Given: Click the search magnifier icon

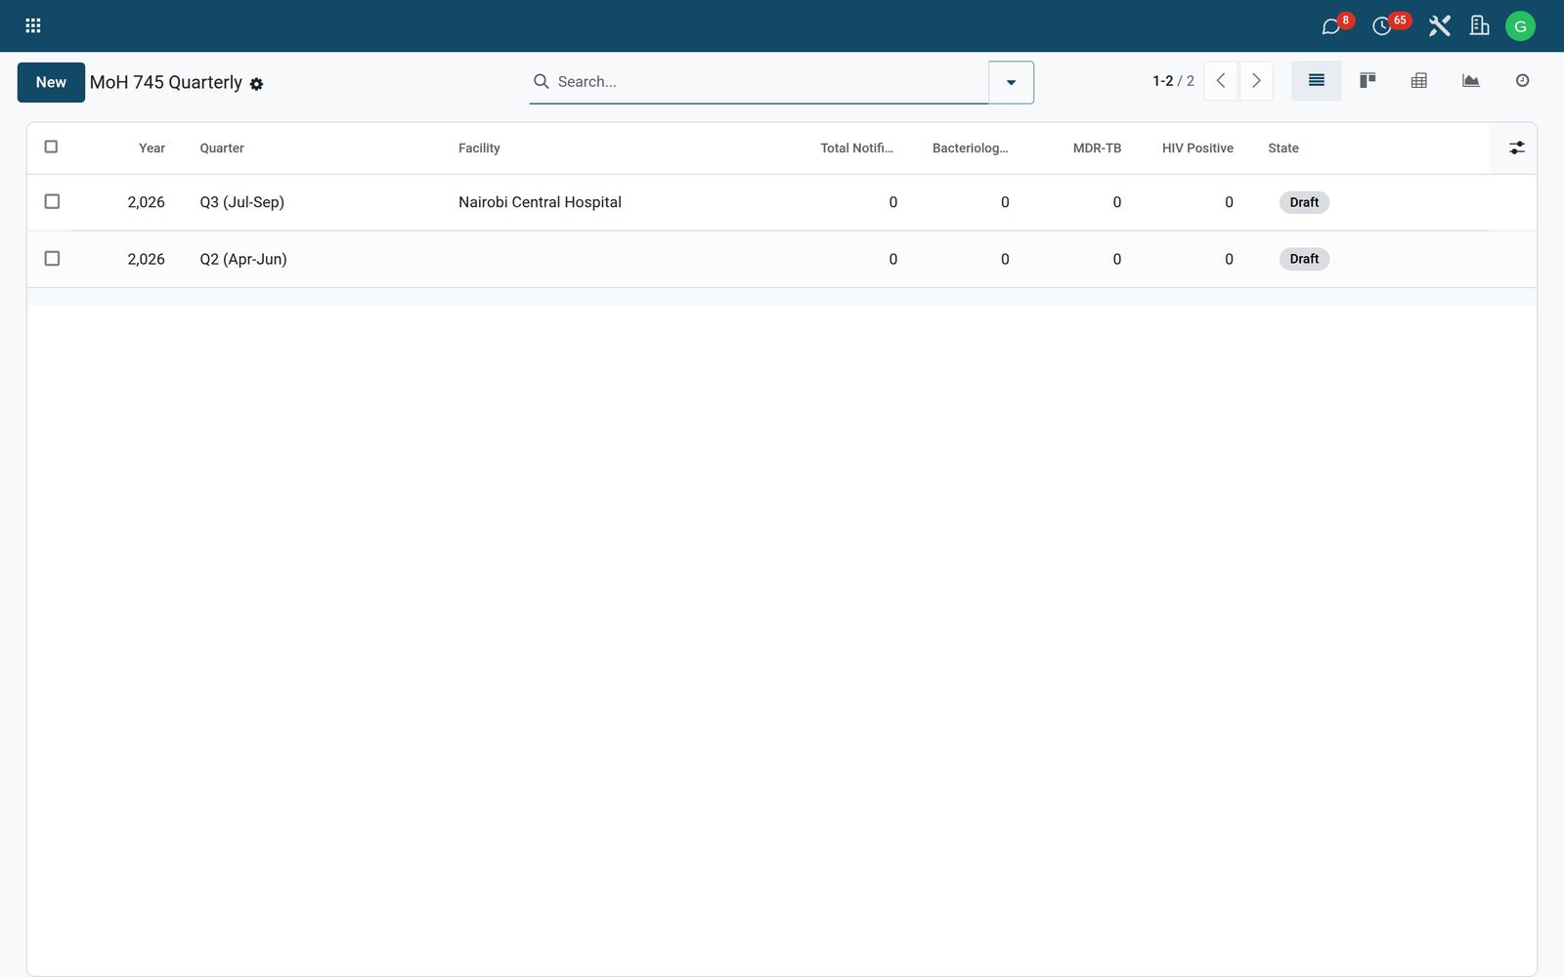Looking at the screenshot, I should 541,81.
